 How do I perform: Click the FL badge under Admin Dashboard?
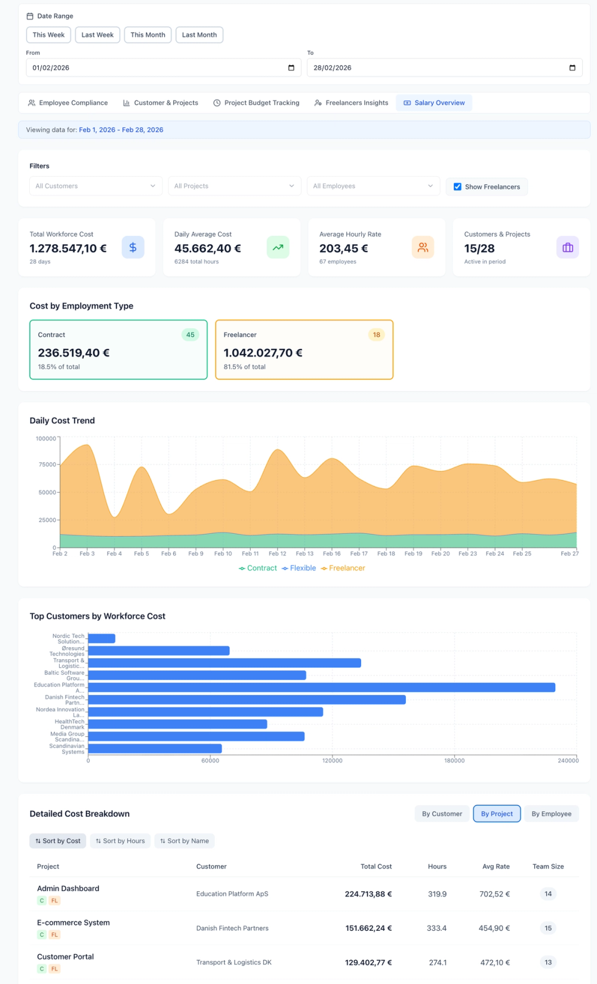54,900
